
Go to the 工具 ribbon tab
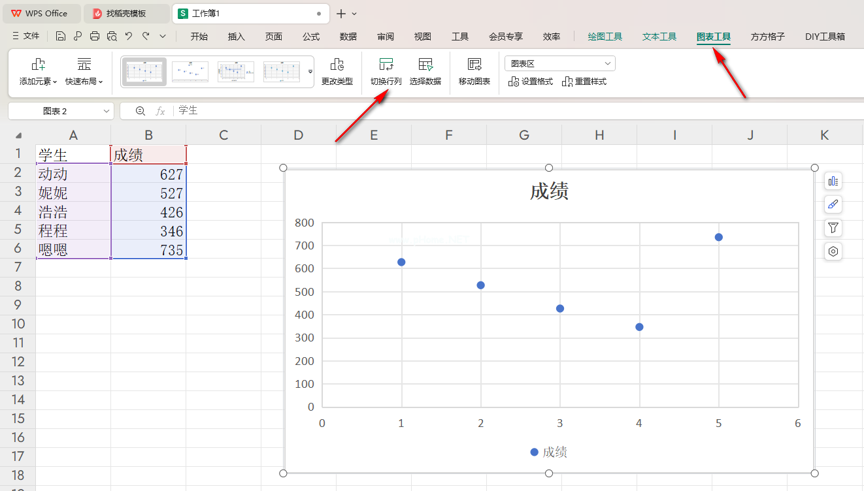pos(460,37)
